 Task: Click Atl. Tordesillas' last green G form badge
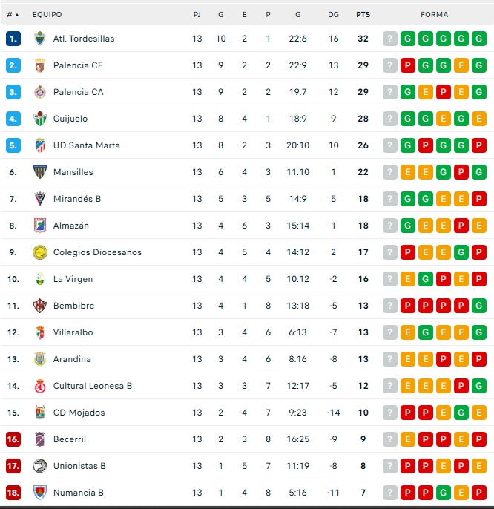pos(479,39)
